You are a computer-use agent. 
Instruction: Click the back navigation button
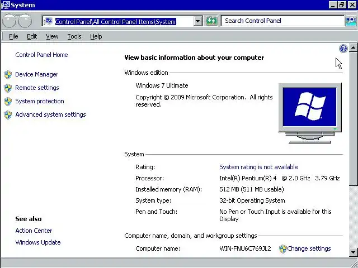(10, 21)
